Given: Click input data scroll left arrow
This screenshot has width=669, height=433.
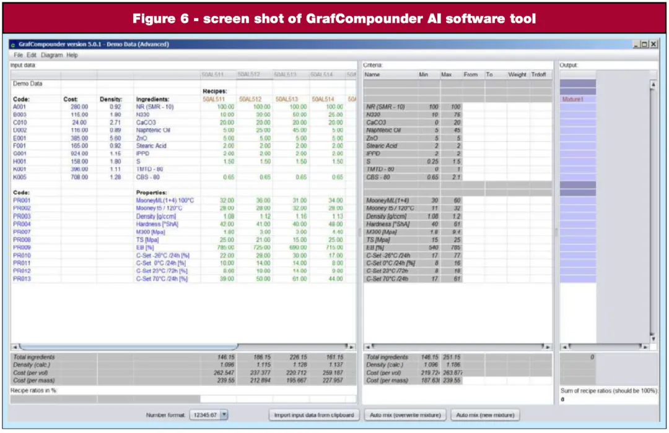Looking at the screenshot, I should [x=15, y=347].
